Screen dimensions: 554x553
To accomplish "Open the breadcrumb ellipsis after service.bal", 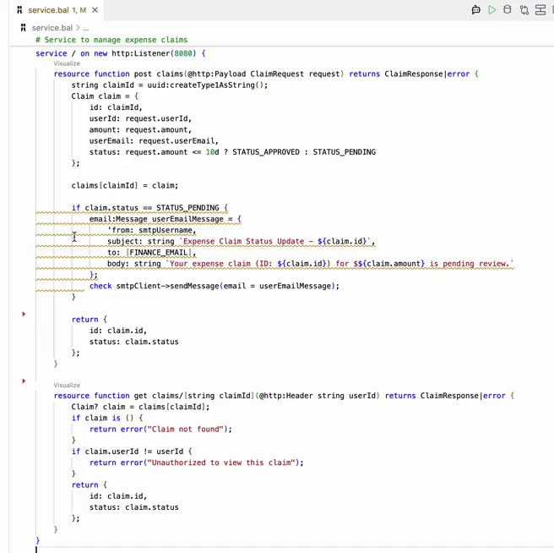I will (86, 28).
